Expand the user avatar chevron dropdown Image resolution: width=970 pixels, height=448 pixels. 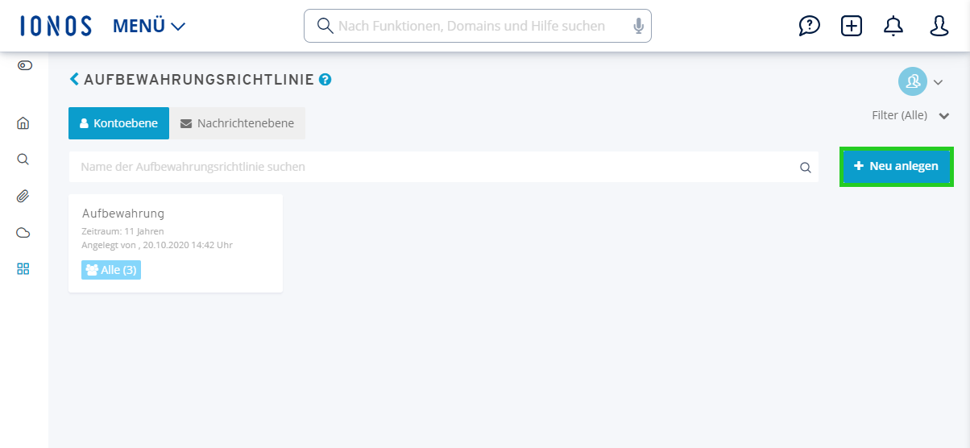(x=938, y=81)
